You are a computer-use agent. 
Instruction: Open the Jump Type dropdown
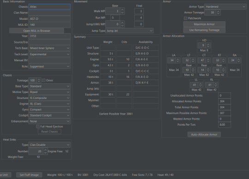click(x=130, y=31)
